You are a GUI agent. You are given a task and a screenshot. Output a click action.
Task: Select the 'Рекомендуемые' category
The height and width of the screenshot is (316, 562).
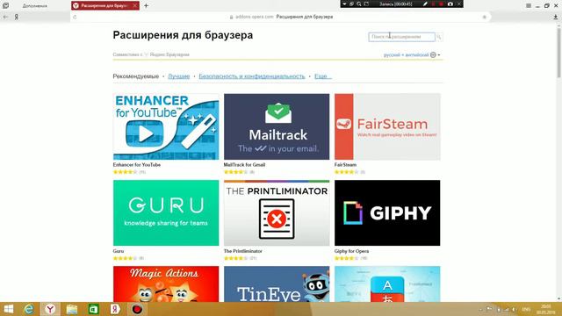point(136,76)
